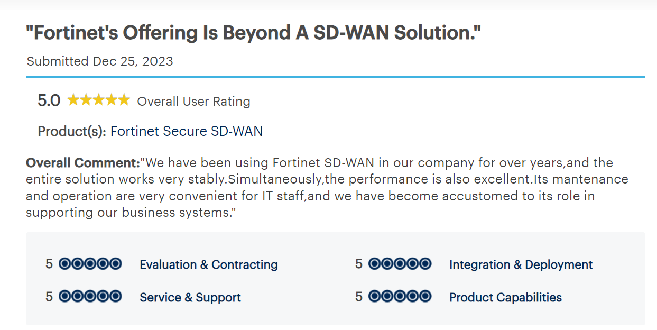Click first rating dot for Product Capabilities
This screenshot has height=330, width=657.
point(374,296)
